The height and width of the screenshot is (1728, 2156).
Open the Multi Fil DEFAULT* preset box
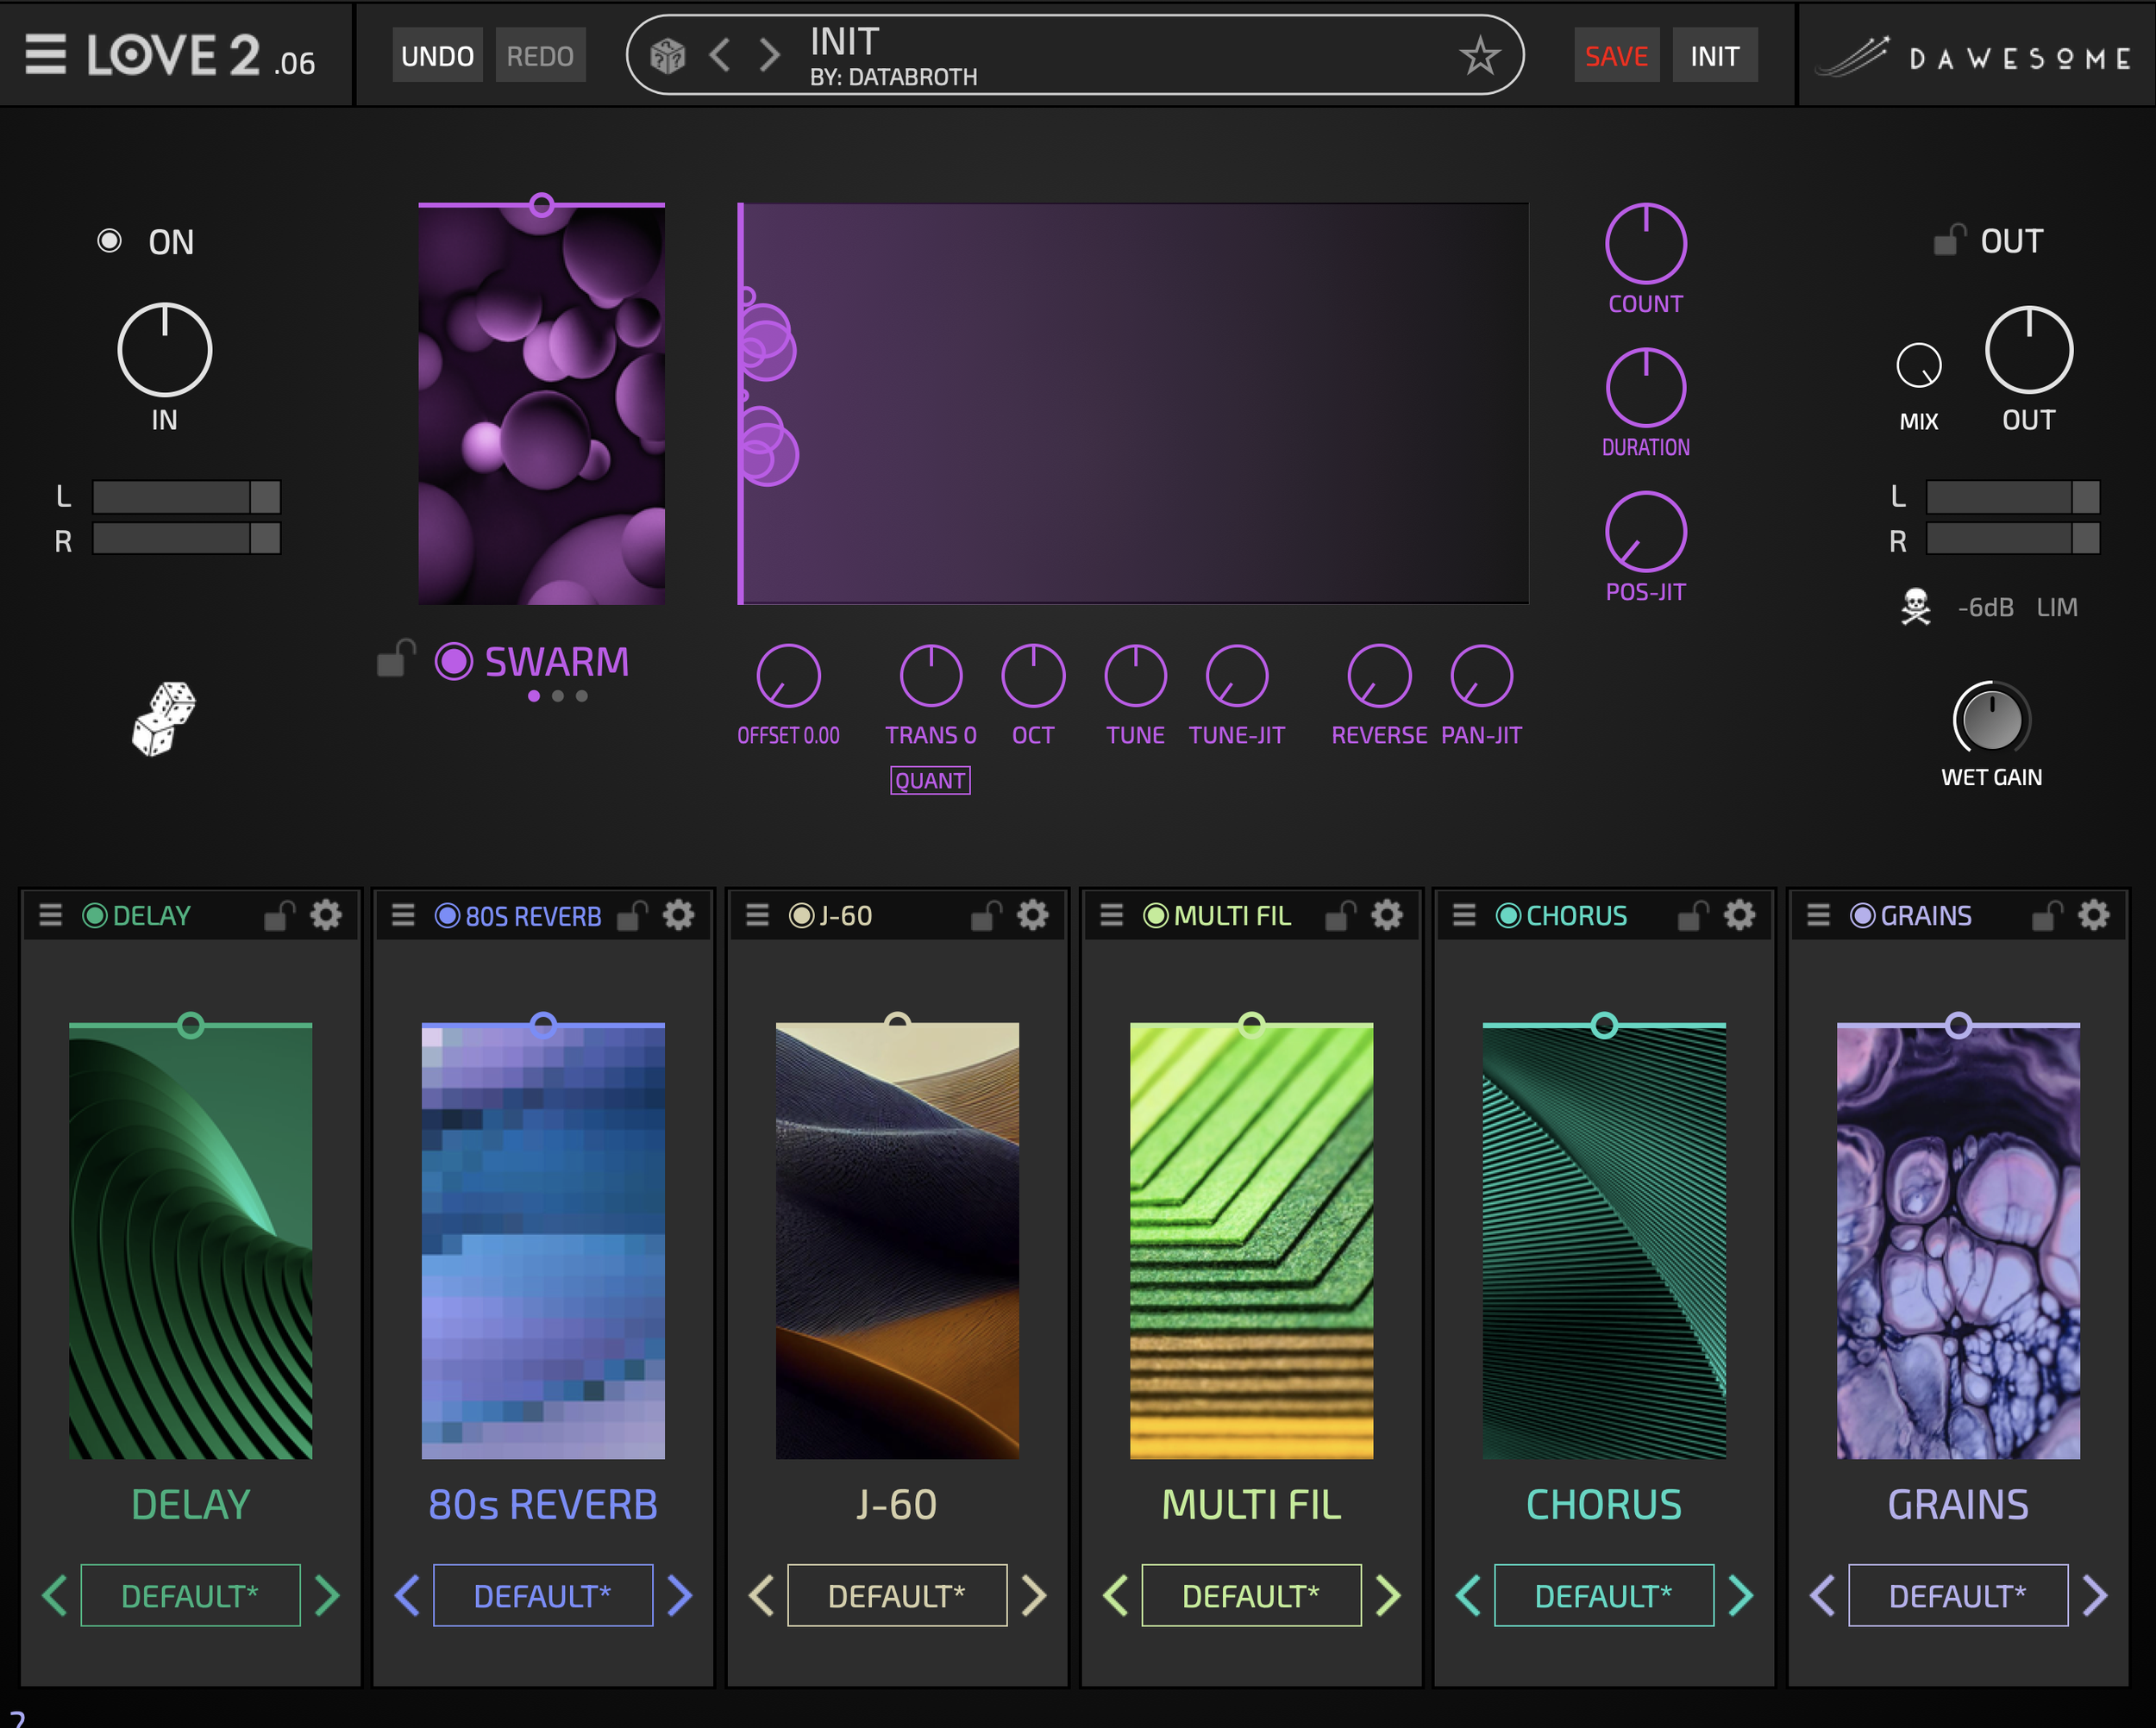click(1250, 1595)
